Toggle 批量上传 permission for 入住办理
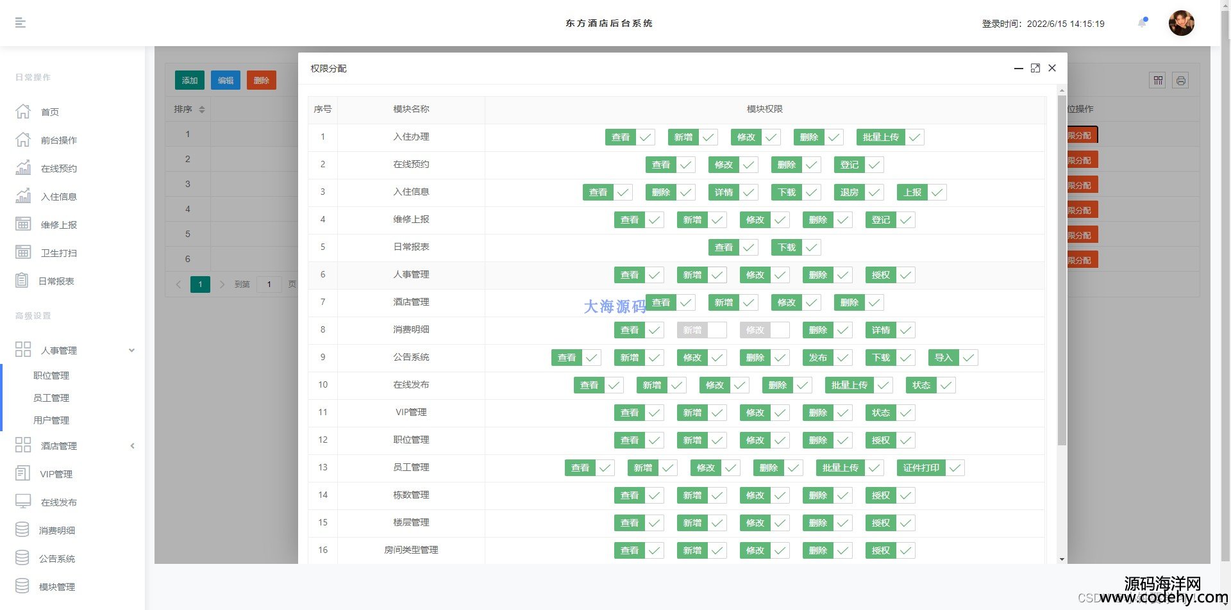The width and height of the screenshot is (1231, 610). point(890,137)
